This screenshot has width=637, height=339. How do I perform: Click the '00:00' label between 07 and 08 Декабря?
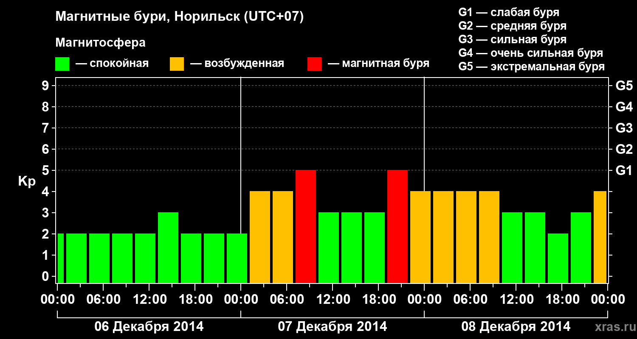[x=424, y=299]
